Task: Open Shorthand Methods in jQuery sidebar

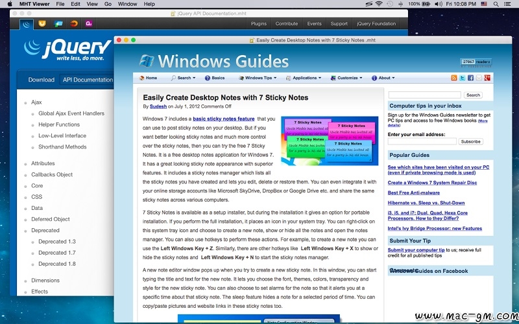Action: pos(62,147)
